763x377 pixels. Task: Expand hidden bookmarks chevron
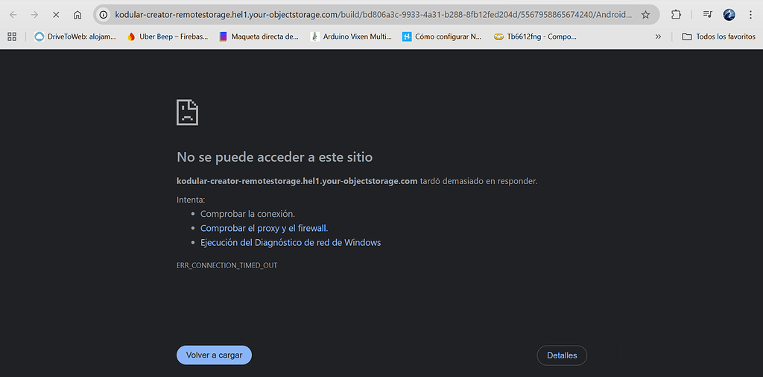coord(659,37)
